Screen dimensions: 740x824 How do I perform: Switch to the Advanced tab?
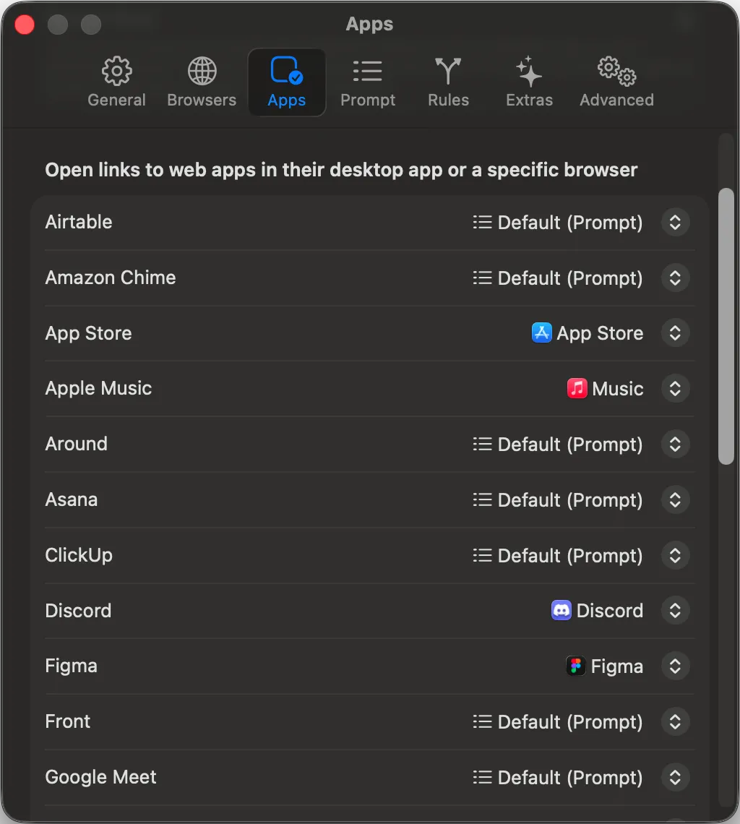[x=616, y=82]
